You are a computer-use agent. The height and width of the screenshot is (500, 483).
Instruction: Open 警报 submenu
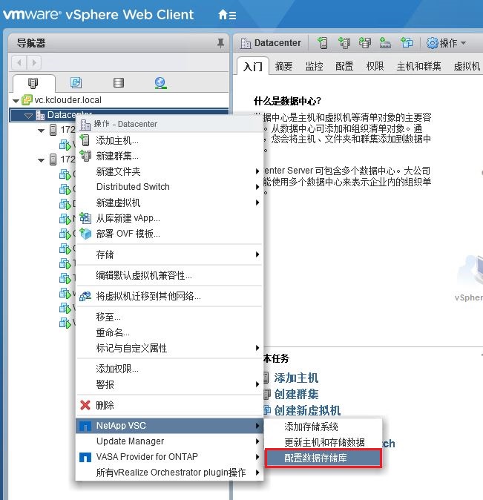[x=170, y=384]
